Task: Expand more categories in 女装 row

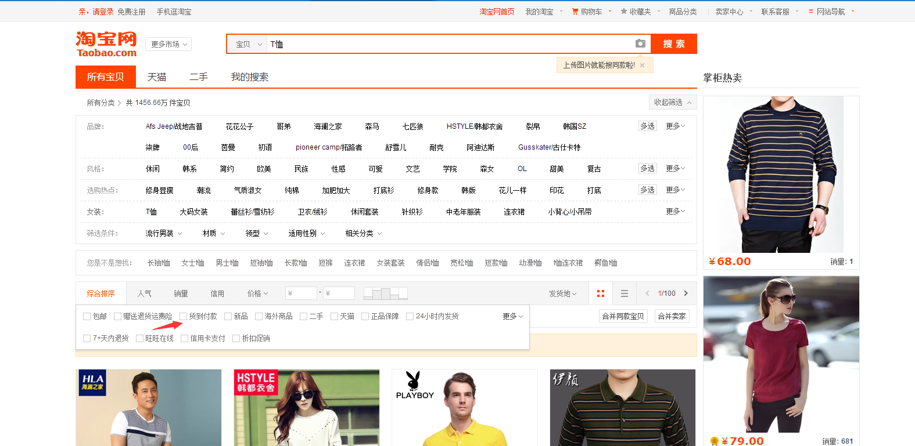Action: tap(676, 211)
